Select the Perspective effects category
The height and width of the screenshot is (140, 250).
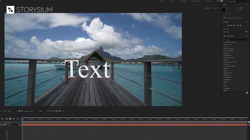pos(227,77)
